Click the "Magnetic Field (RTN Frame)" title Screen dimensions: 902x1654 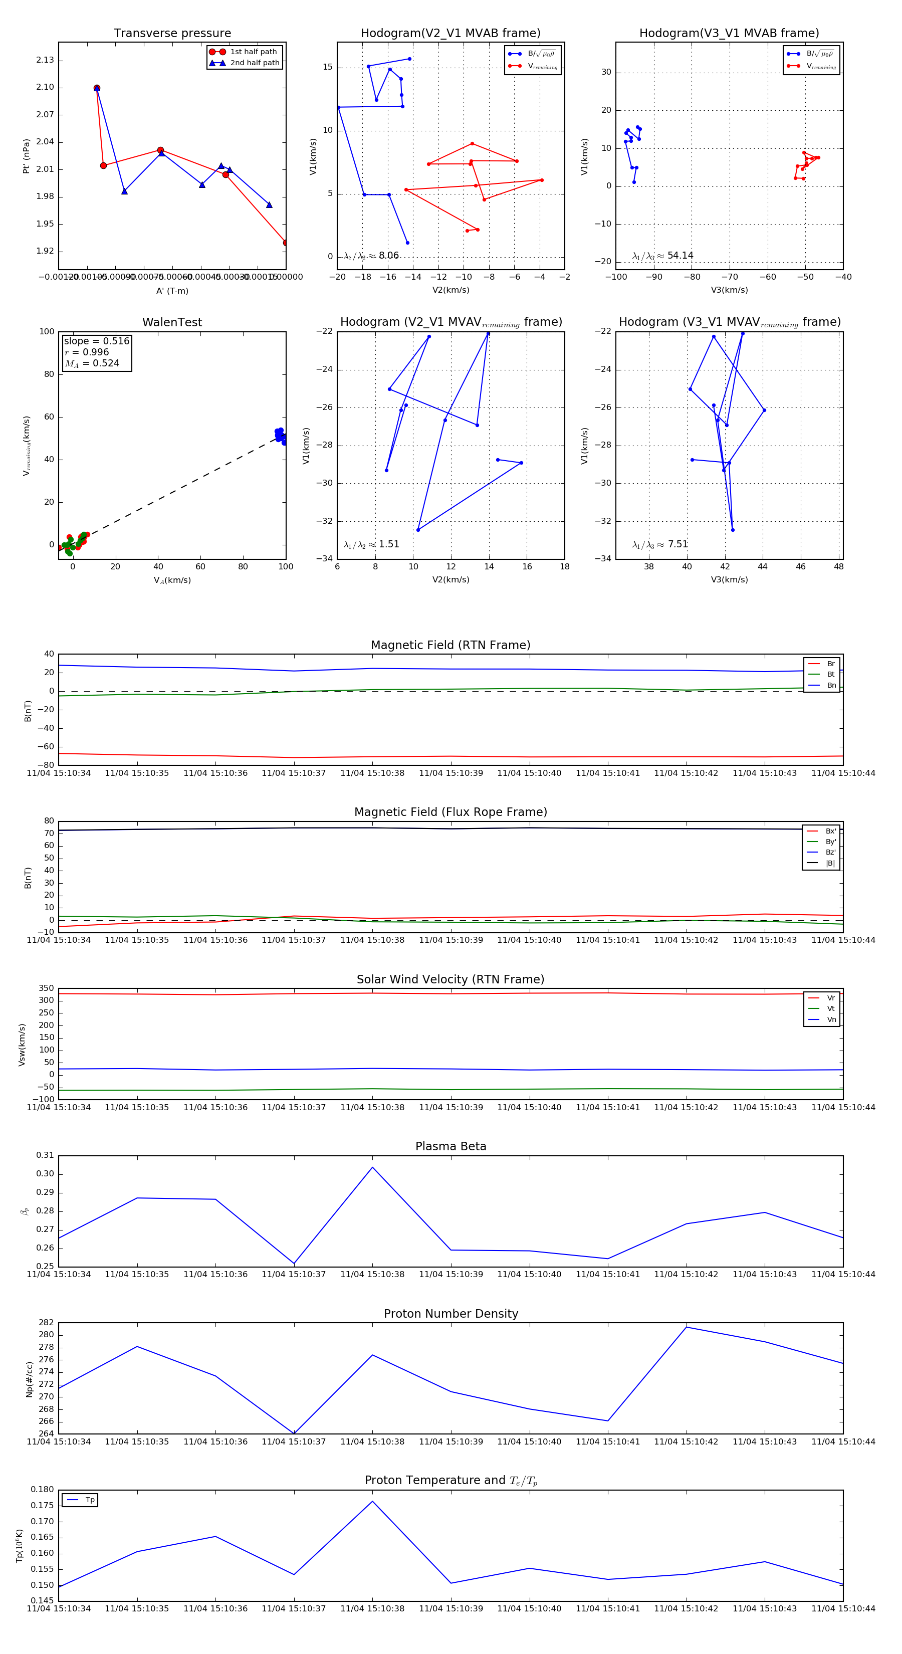tap(450, 645)
